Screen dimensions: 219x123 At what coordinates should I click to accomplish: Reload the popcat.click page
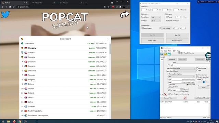click(10, 7)
